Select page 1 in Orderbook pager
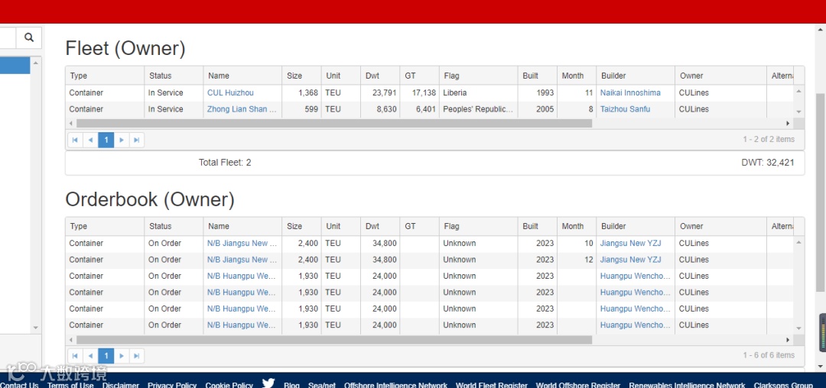 coord(106,356)
